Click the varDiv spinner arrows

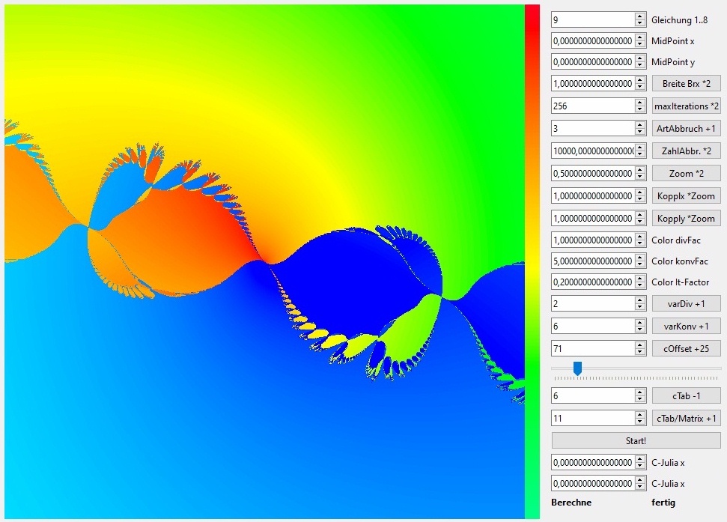tap(640, 303)
